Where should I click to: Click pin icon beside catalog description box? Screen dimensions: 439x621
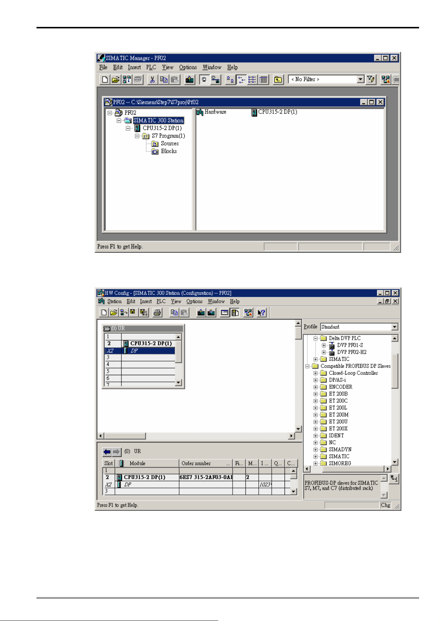tap(394, 479)
